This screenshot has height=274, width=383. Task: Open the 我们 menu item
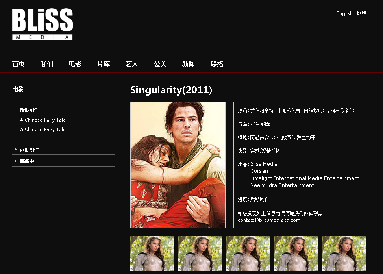tap(47, 64)
